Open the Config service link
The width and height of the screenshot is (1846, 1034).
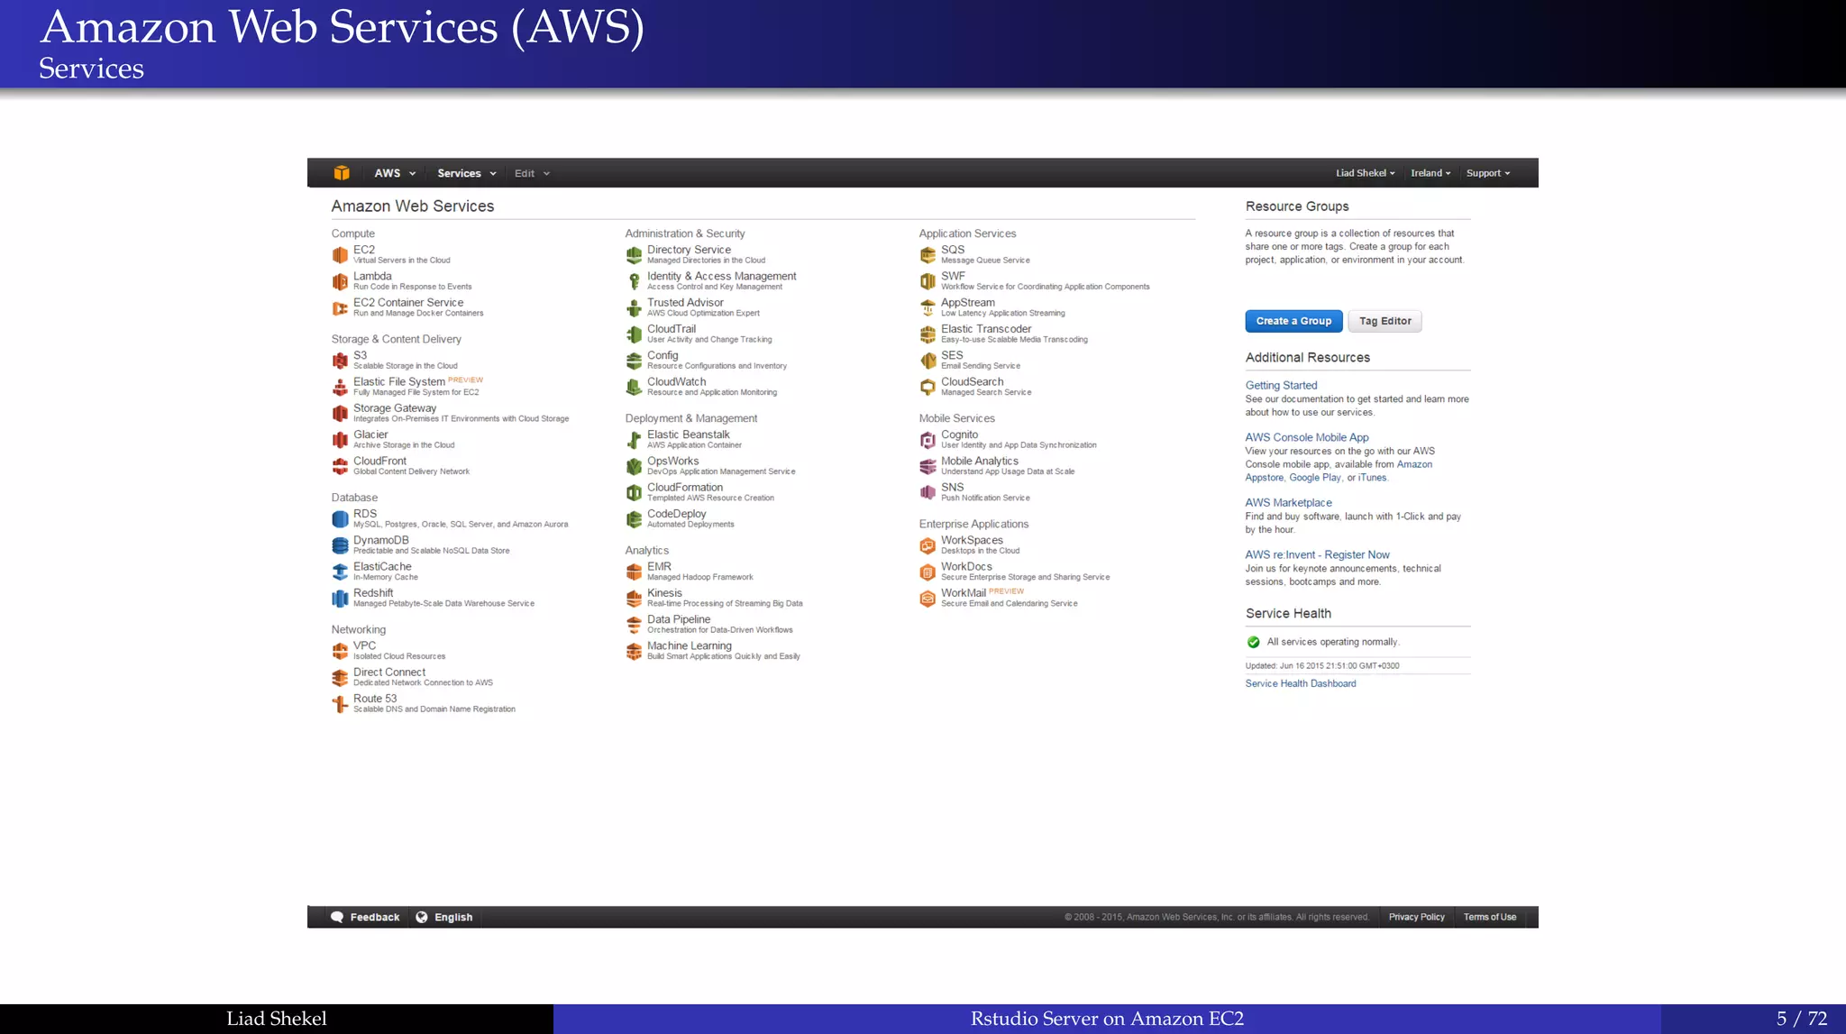(x=663, y=355)
